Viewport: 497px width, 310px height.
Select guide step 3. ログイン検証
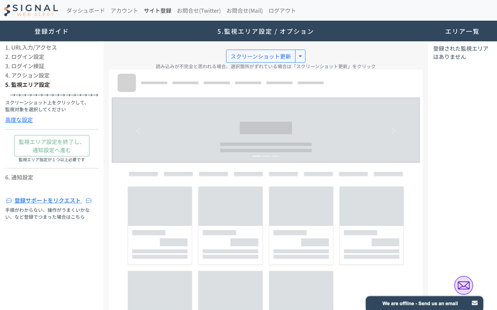pyautogui.click(x=25, y=66)
